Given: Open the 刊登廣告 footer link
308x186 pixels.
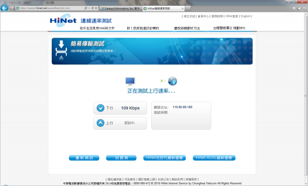Looking at the screenshot, I should point(130,179).
